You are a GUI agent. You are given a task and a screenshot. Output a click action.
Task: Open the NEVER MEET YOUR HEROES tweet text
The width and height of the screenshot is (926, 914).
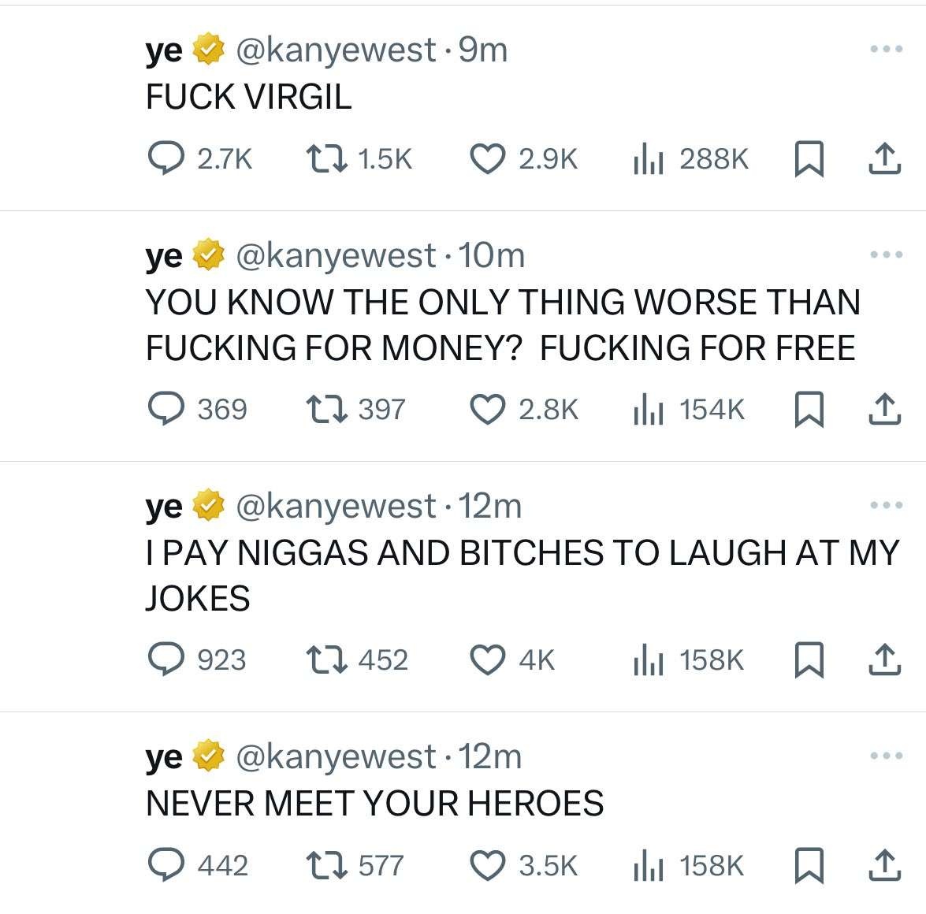375,803
